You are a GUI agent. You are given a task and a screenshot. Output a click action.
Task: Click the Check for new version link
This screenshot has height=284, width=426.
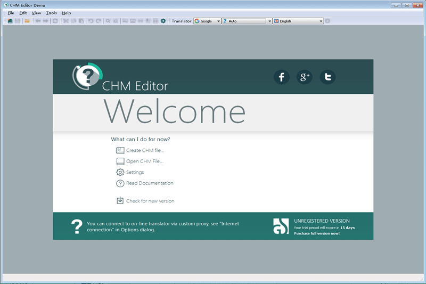pos(150,201)
